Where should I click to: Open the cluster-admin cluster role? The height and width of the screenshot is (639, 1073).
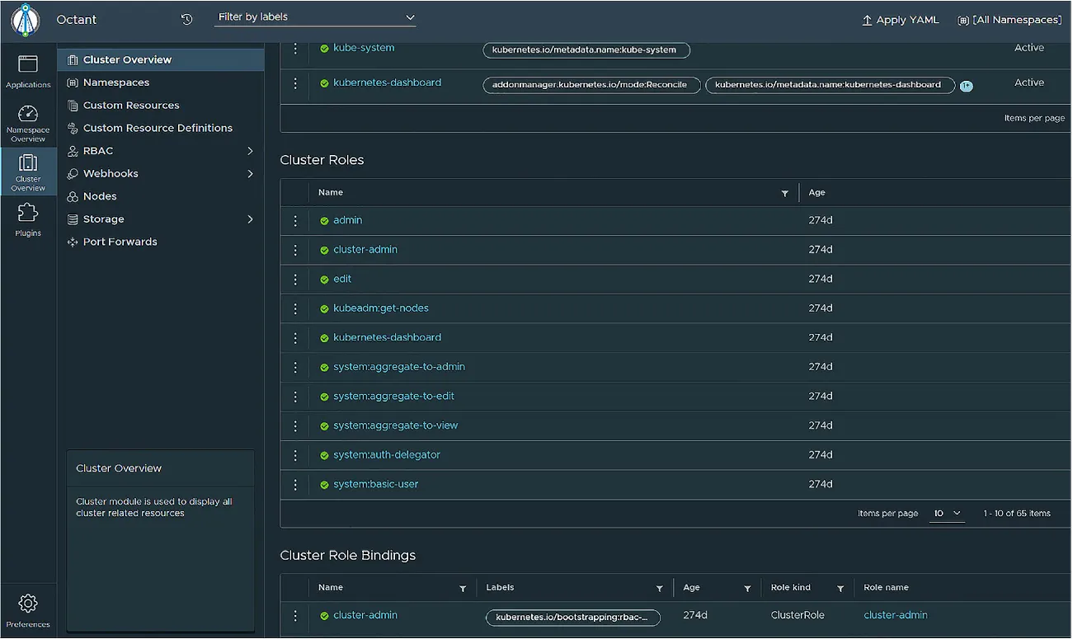point(365,249)
